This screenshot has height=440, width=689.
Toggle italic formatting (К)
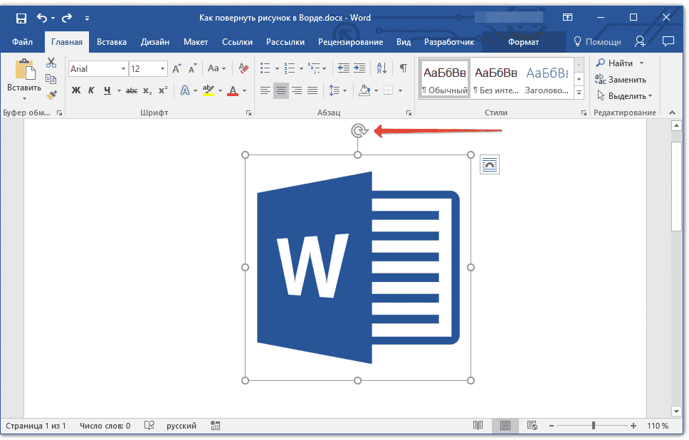91,90
